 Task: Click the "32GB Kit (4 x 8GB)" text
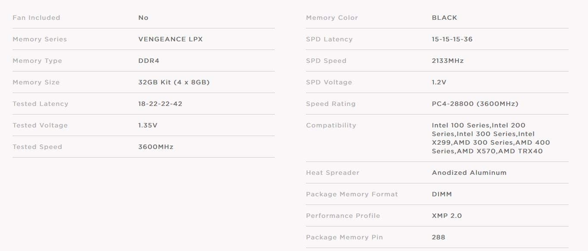(x=174, y=82)
